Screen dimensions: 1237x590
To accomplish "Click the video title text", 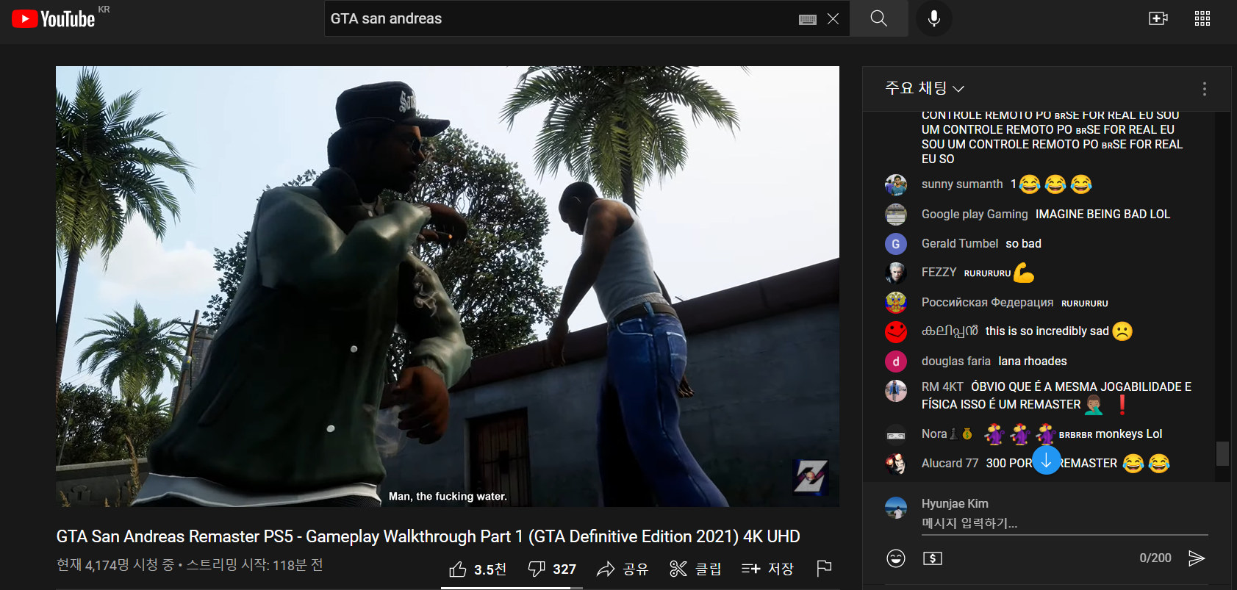I will click(x=428, y=536).
